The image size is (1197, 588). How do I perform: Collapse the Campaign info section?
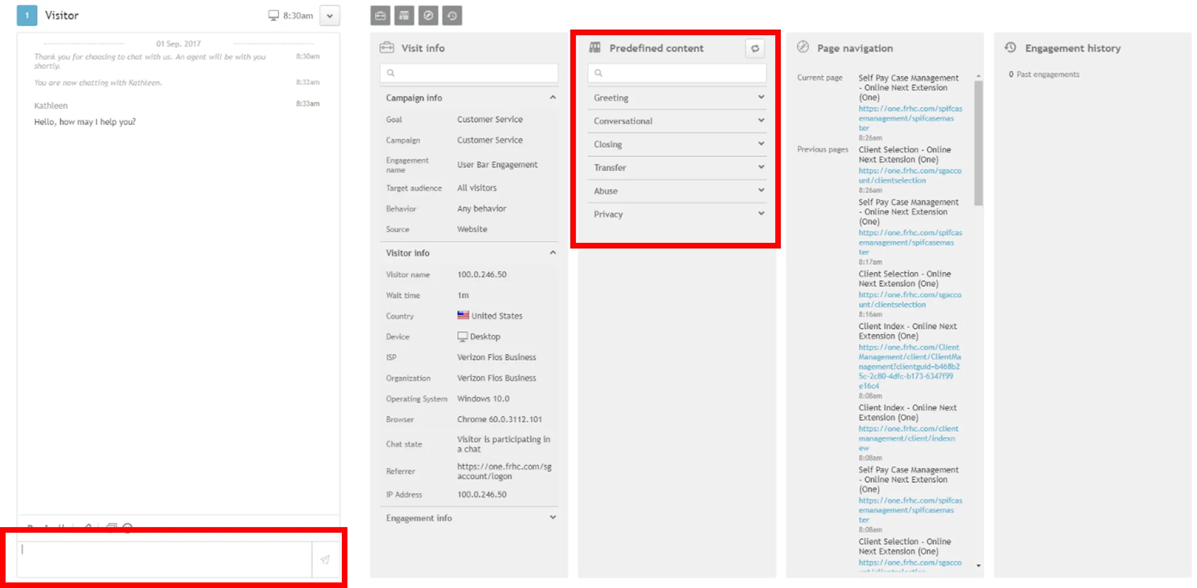coord(552,98)
